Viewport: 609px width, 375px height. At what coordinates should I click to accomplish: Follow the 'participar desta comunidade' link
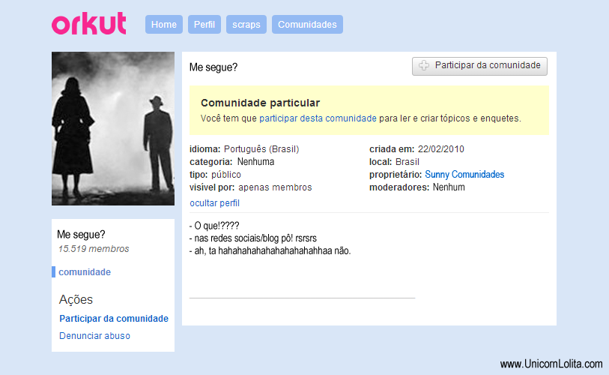point(318,118)
